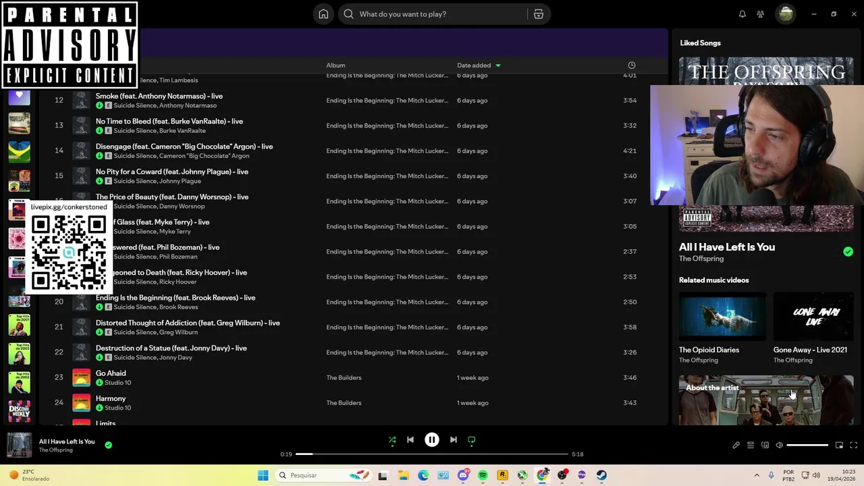This screenshot has height=486, width=864.
Task: Toggle repeat mode
Action: tap(472, 440)
